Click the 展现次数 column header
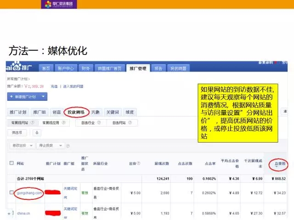The image size is (294, 220). [162, 163]
